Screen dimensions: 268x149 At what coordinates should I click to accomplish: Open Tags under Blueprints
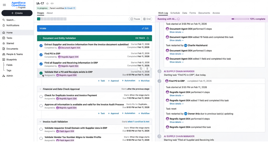(9, 70)
